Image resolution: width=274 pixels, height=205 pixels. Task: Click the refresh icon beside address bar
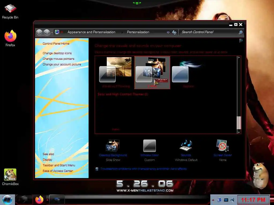pyautogui.click(x=174, y=32)
